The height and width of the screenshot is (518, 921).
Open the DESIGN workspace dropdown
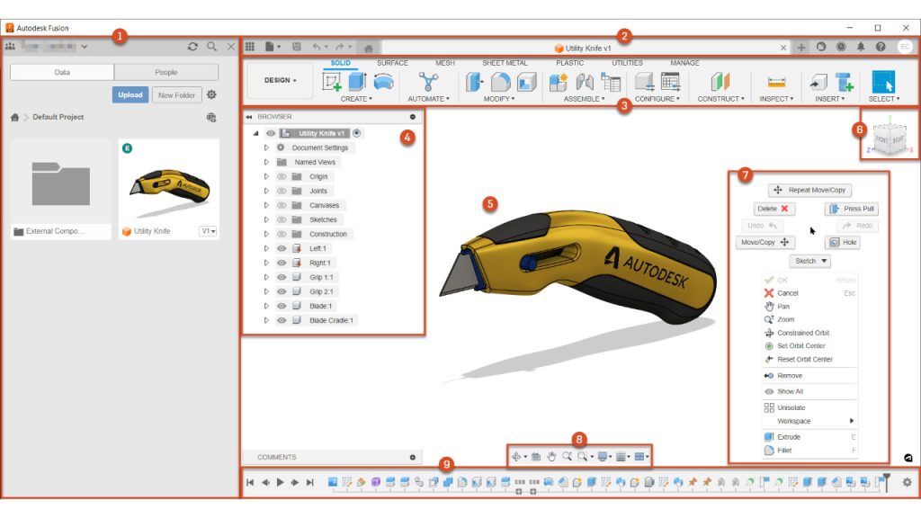click(279, 80)
